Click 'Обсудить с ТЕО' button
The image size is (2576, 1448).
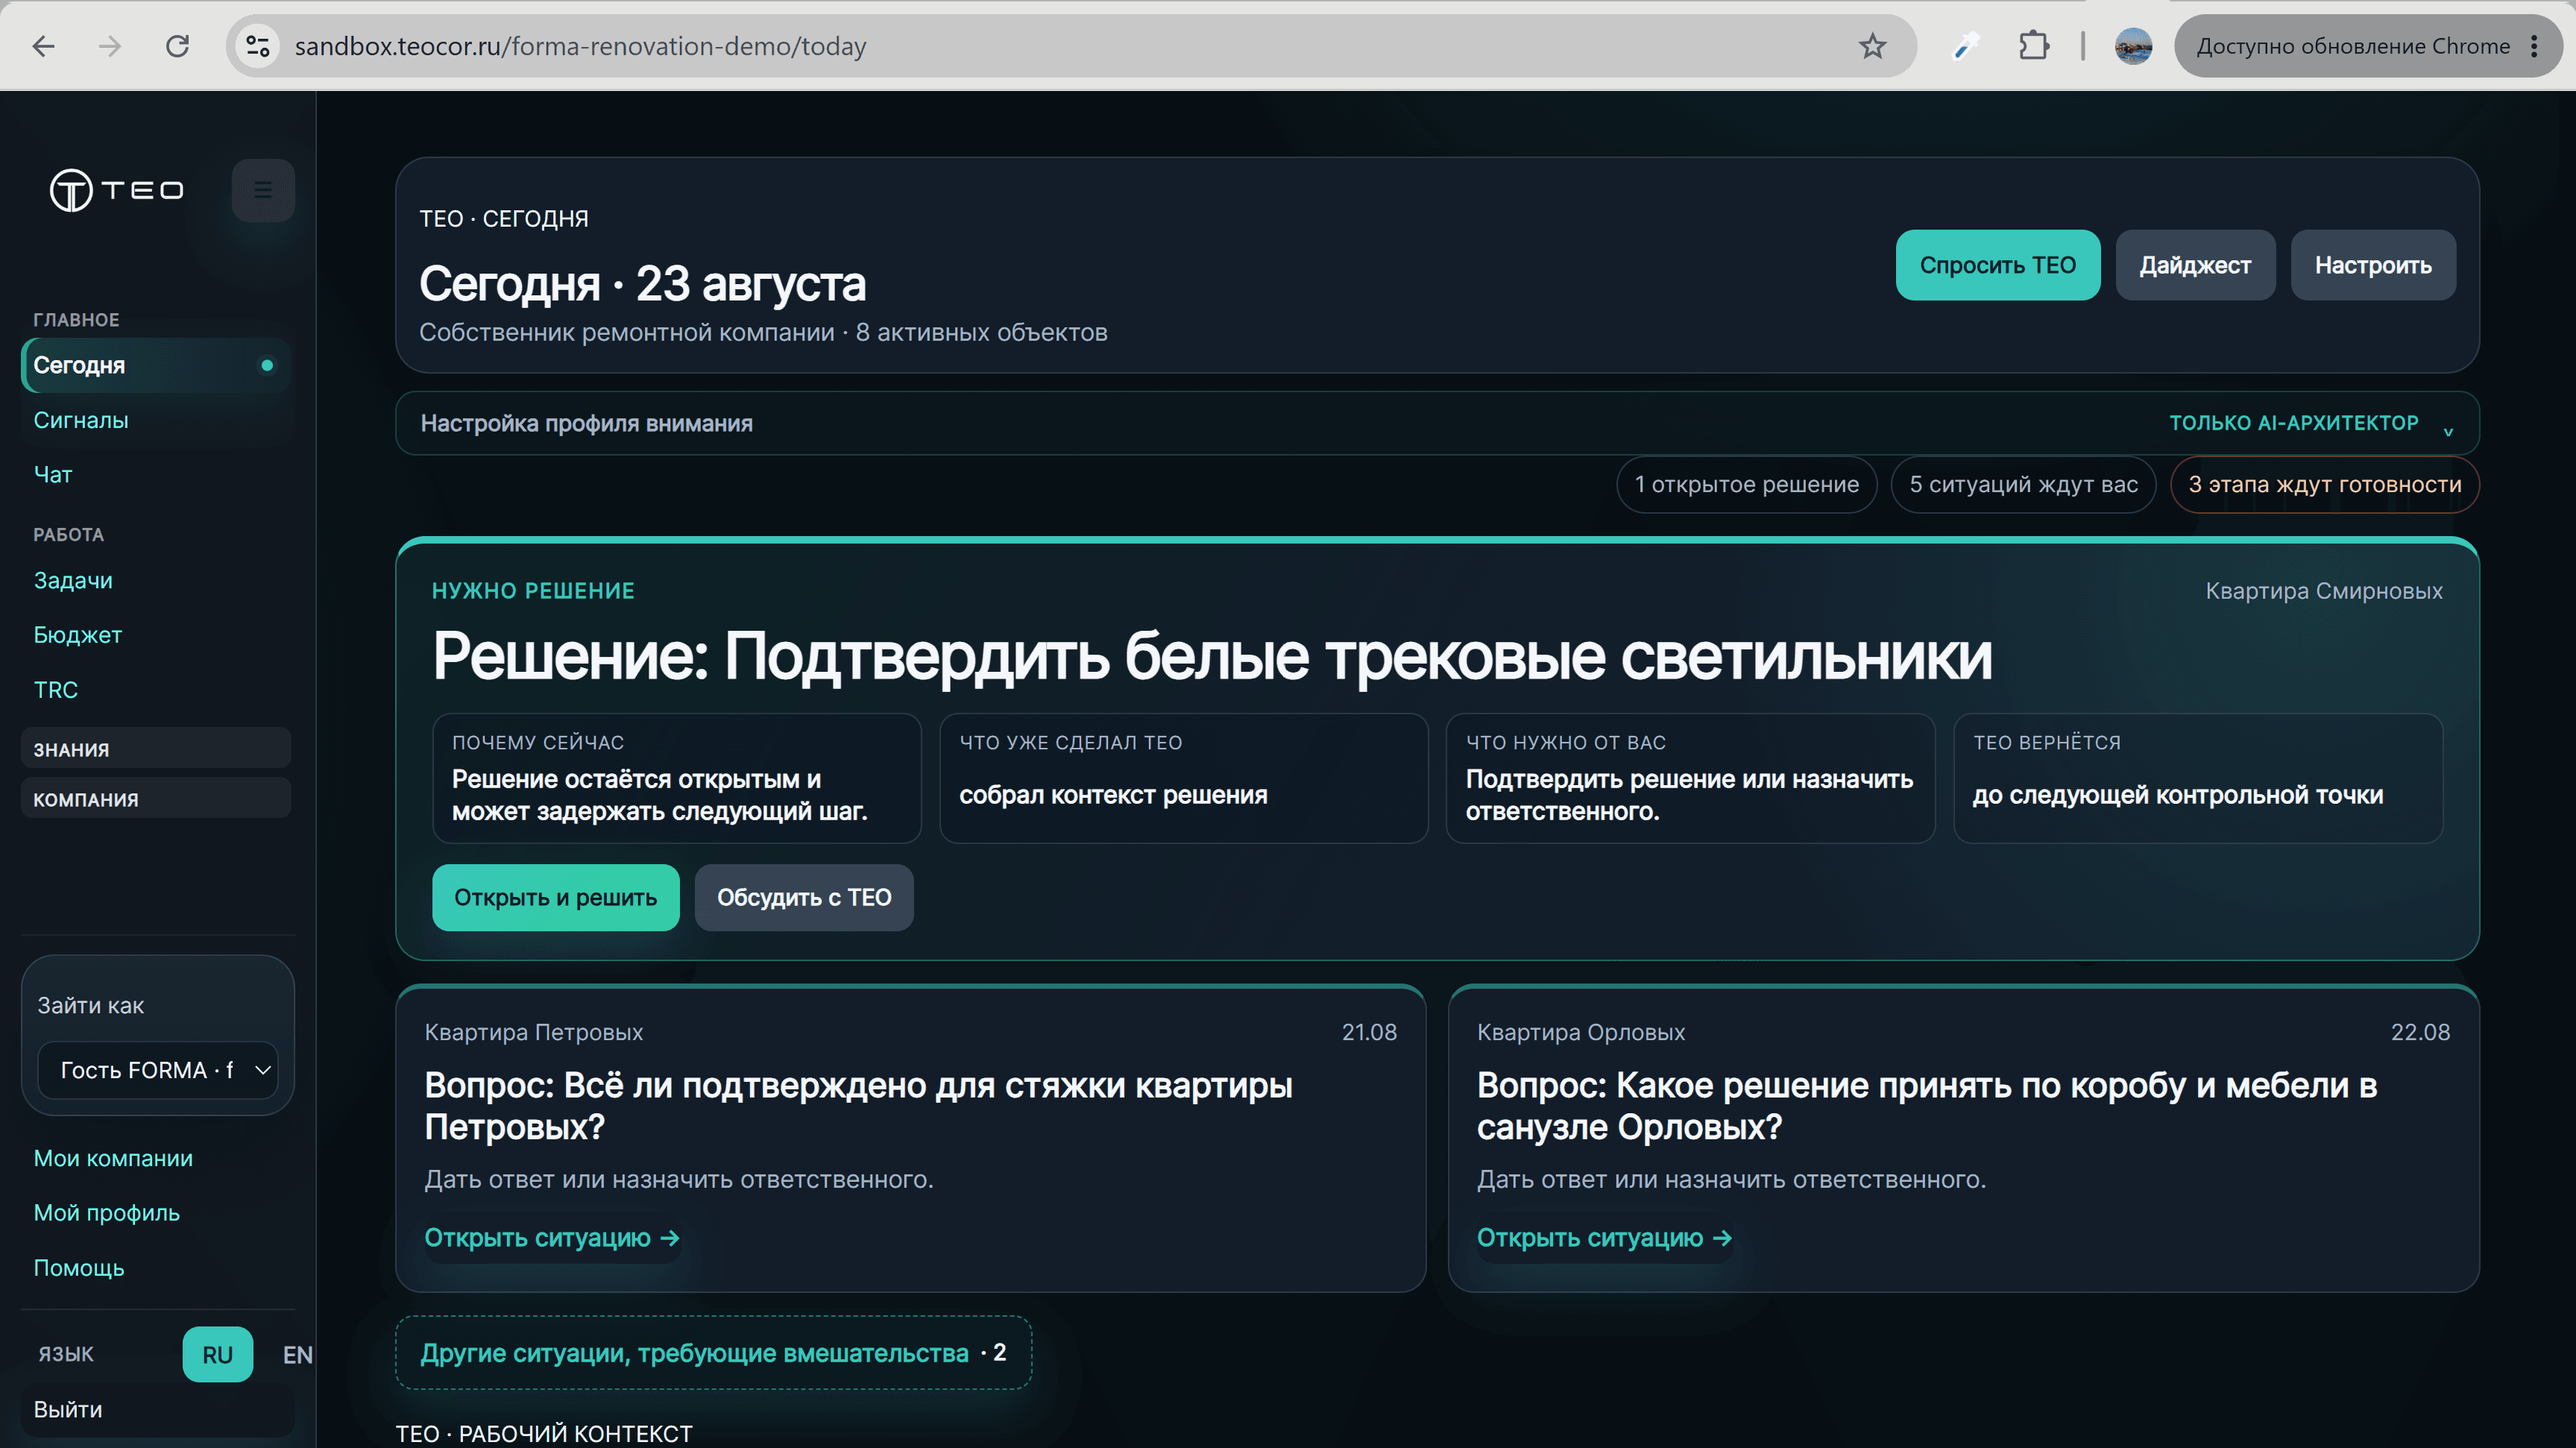(804, 897)
